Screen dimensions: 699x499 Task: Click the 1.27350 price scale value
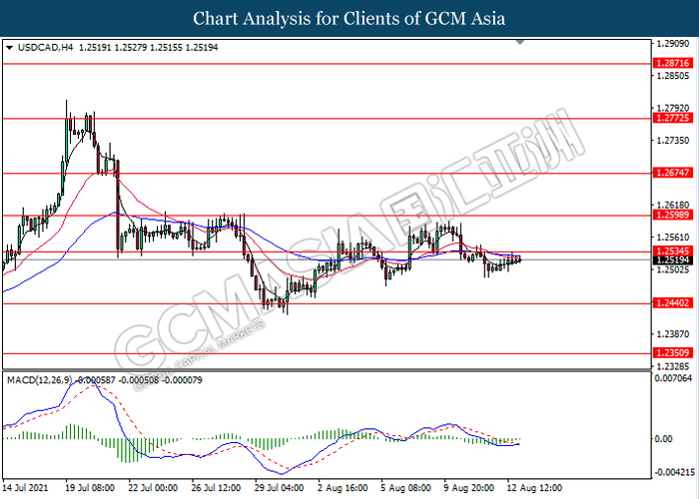pos(673,141)
